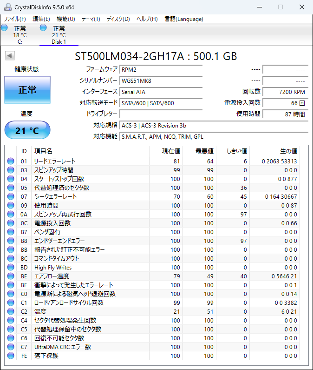The height and width of the screenshot is (370, 313).
Task: Select the drive title ST500LM034-2GH17A : 500.1 GB
Action: pos(156,56)
